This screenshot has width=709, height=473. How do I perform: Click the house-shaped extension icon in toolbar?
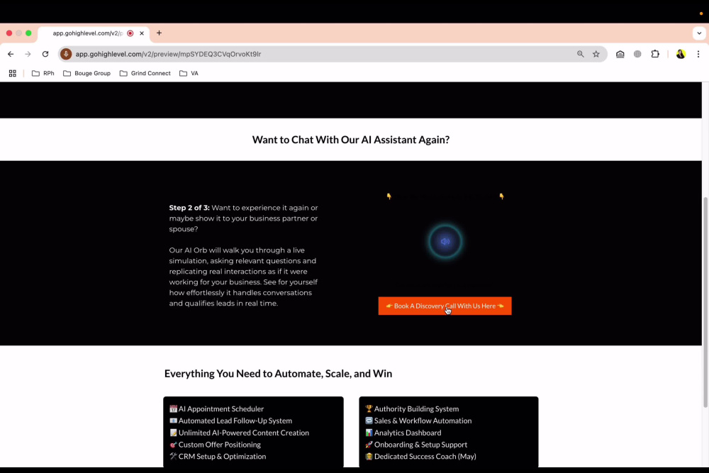(x=620, y=54)
